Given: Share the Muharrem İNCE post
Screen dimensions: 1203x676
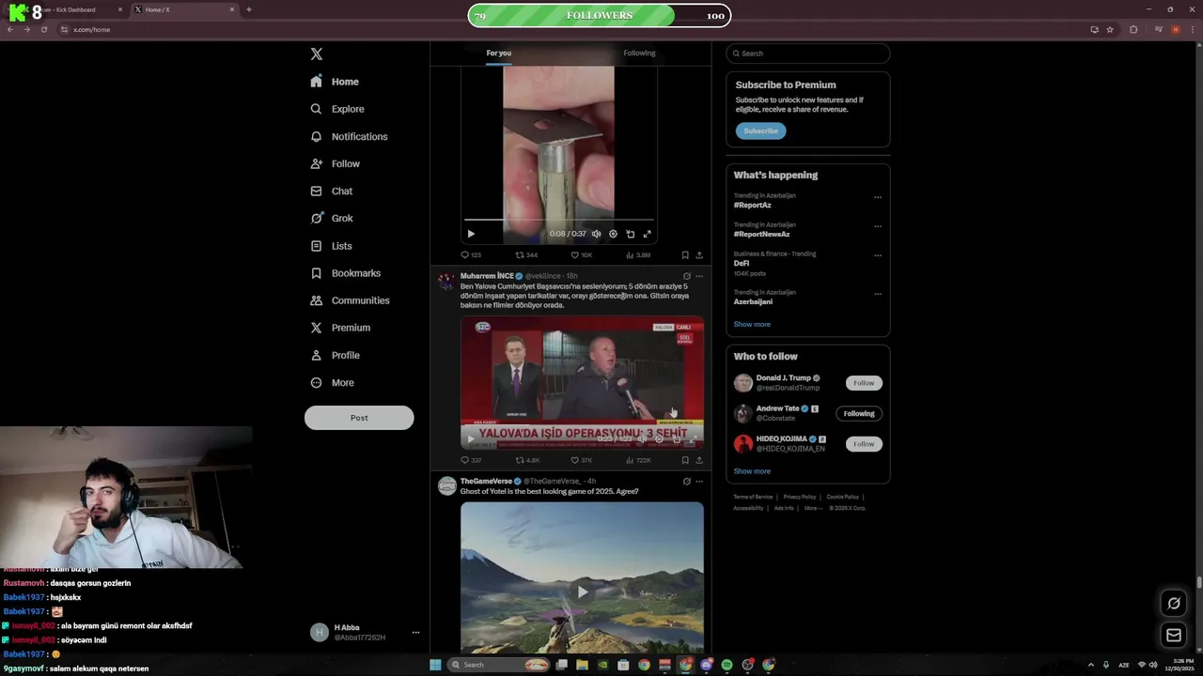Looking at the screenshot, I should coord(699,460).
